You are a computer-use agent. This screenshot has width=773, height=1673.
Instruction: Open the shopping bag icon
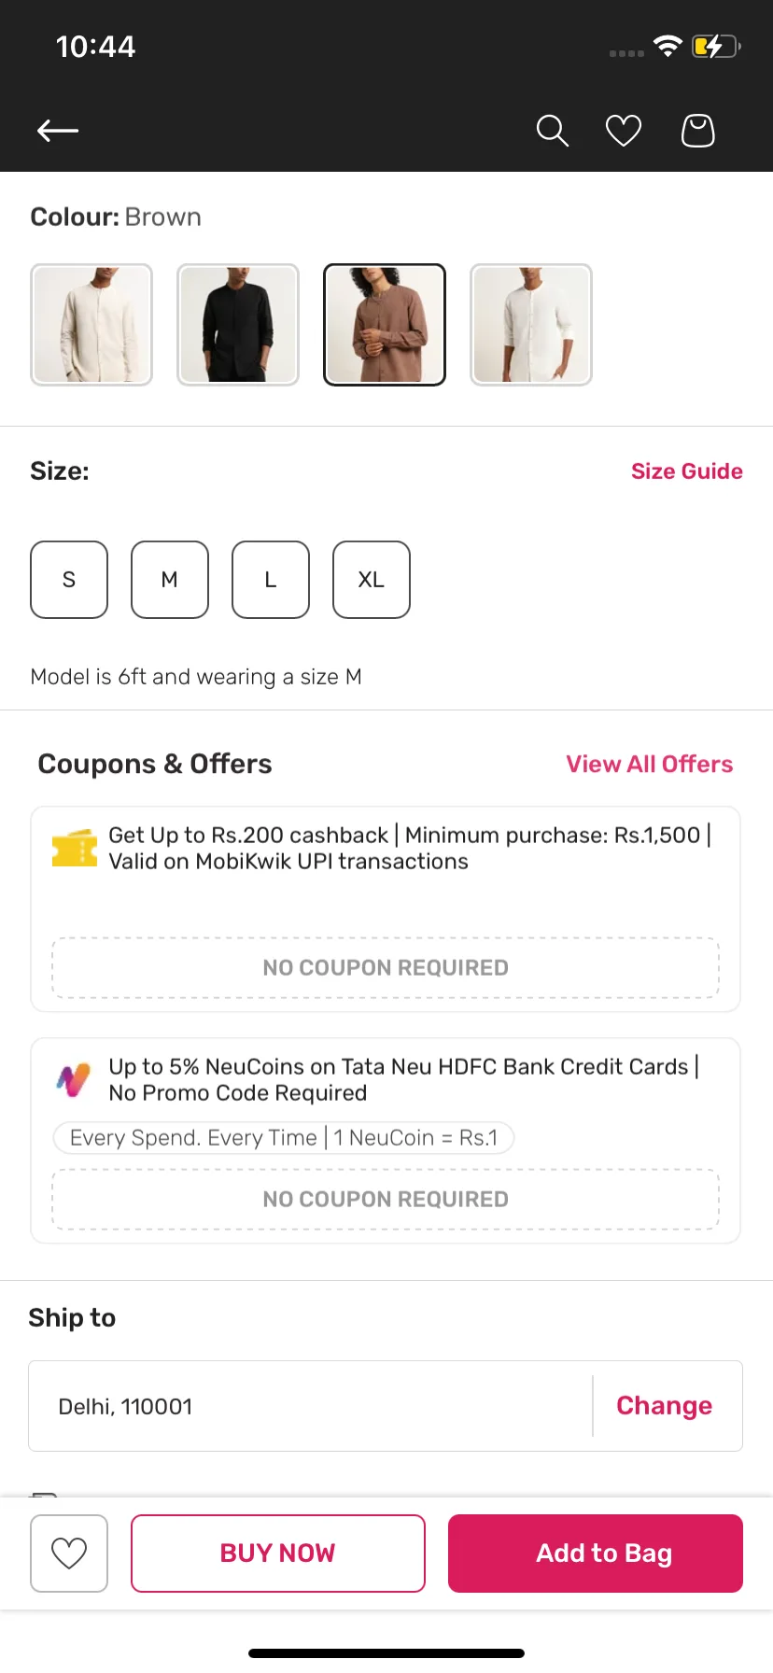click(697, 131)
